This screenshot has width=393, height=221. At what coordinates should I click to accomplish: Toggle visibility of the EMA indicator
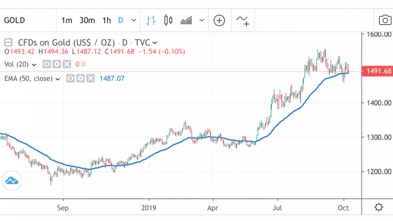point(70,78)
